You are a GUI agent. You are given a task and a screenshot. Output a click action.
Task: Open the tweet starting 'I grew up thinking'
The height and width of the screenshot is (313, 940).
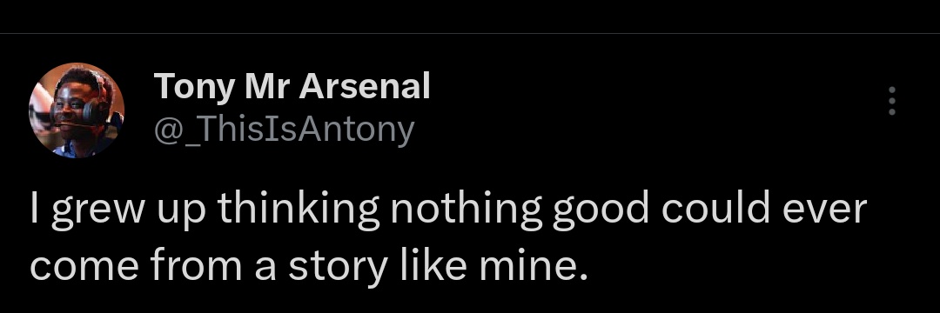click(448, 237)
